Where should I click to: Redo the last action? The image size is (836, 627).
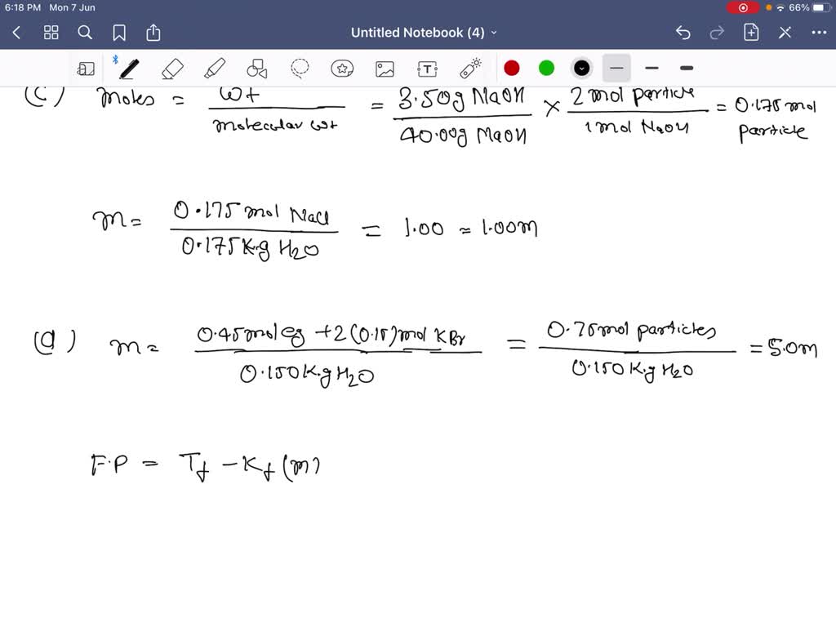[717, 33]
